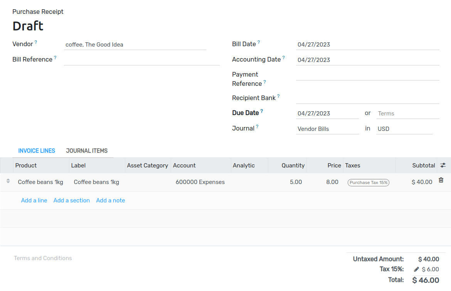Click Add a note link
Image resolution: width=451 pixels, height=291 pixels.
coord(111,201)
